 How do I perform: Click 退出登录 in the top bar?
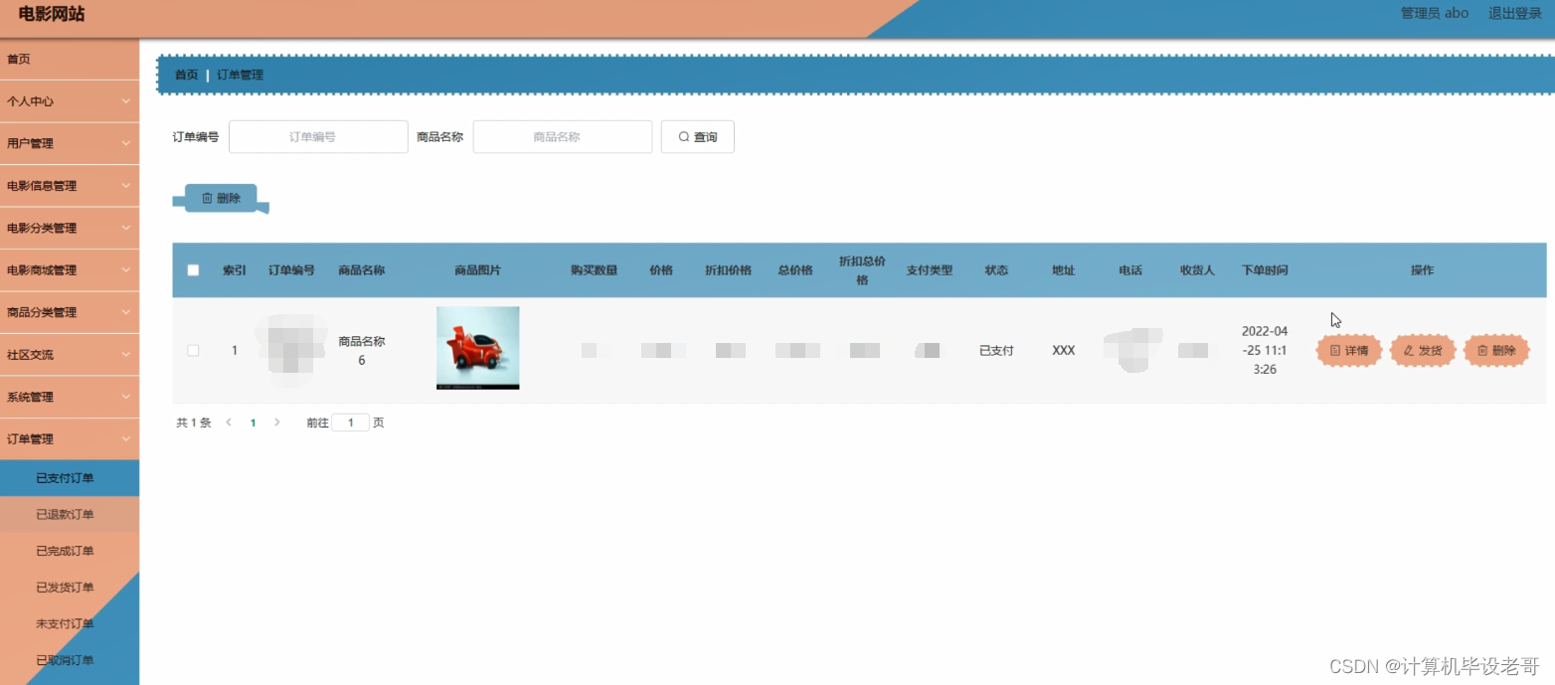coord(1514,14)
